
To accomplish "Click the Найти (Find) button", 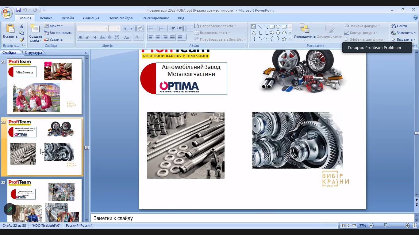I will [399, 26].
